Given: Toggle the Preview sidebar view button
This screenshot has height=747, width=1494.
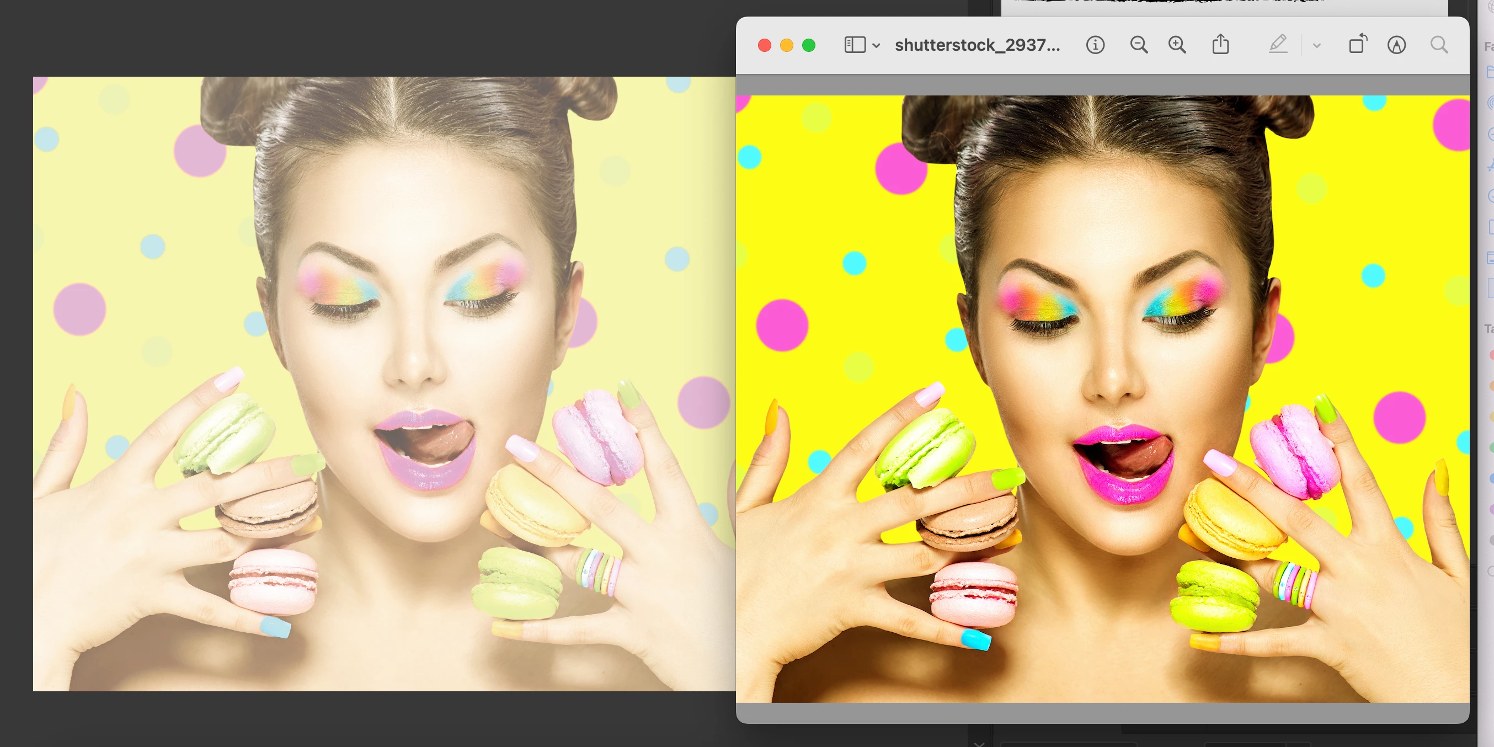Looking at the screenshot, I should (854, 45).
